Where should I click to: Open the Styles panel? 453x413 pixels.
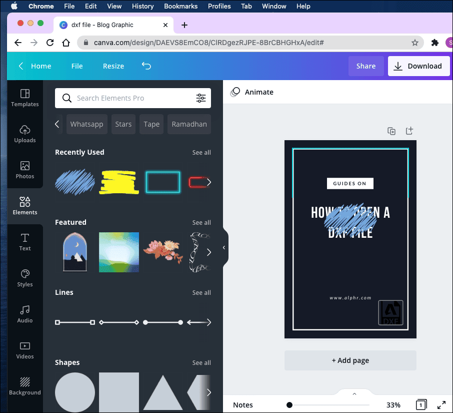(x=25, y=278)
